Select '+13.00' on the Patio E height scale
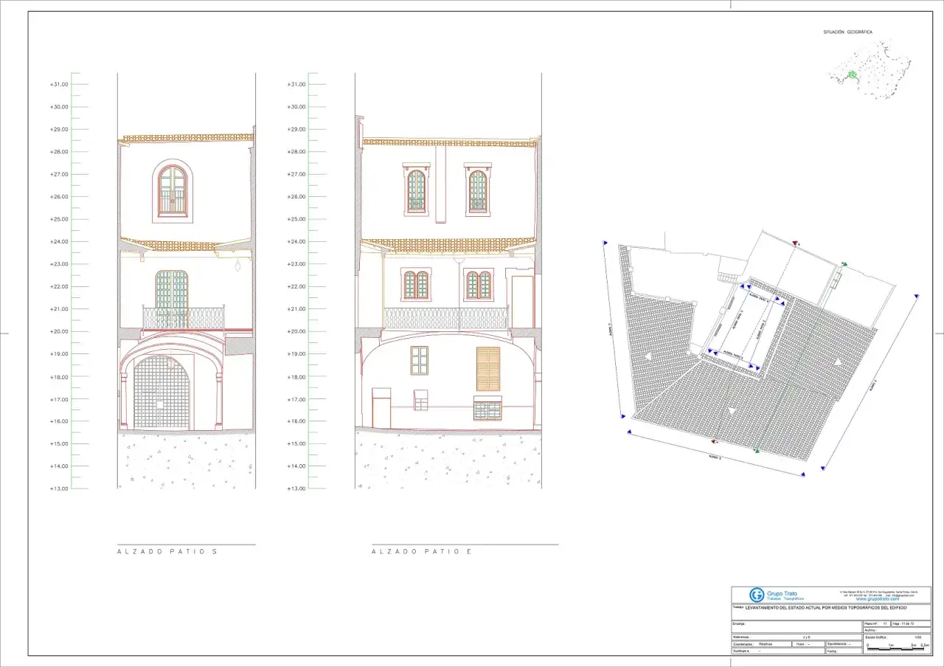The image size is (944, 667). click(x=296, y=488)
